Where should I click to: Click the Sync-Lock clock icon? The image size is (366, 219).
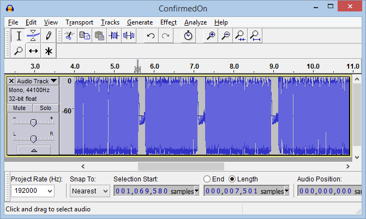(x=188, y=36)
